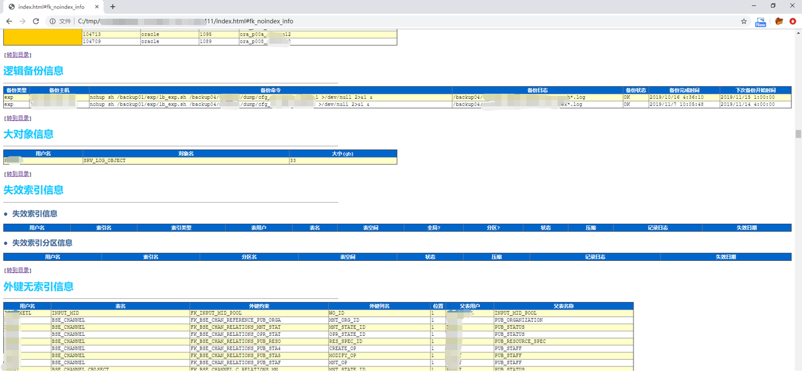The height and width of the screenshot is (378, 802).
Task: Select the MODIFY_OP column name cell
Action: [379, 356]
